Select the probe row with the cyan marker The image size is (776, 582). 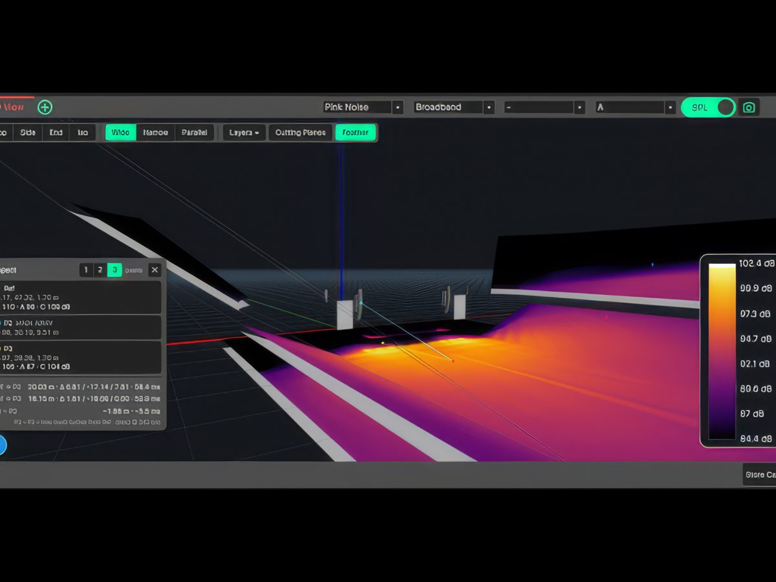80,327
